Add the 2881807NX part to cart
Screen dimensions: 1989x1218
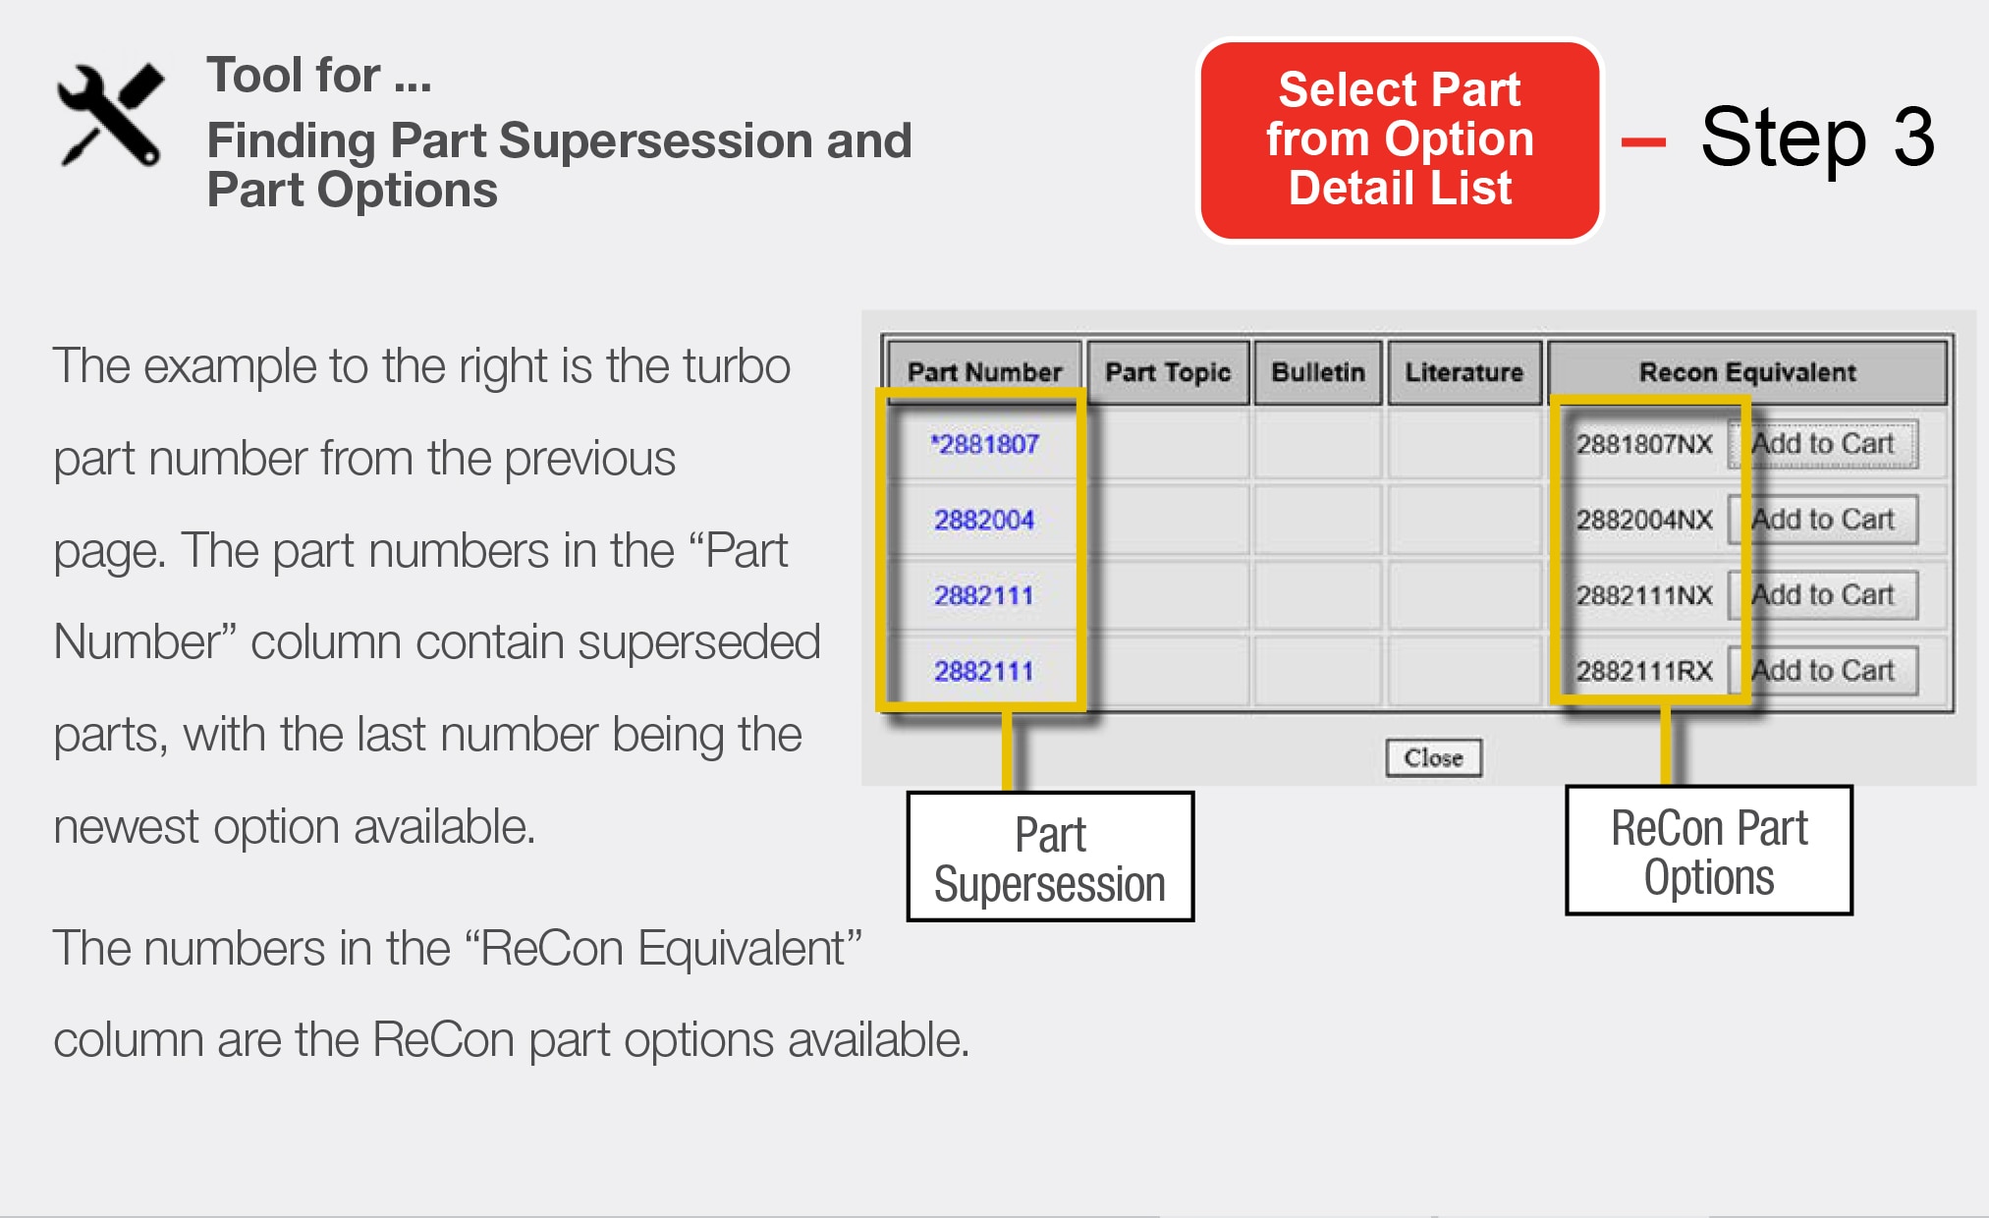point(1823,444)
